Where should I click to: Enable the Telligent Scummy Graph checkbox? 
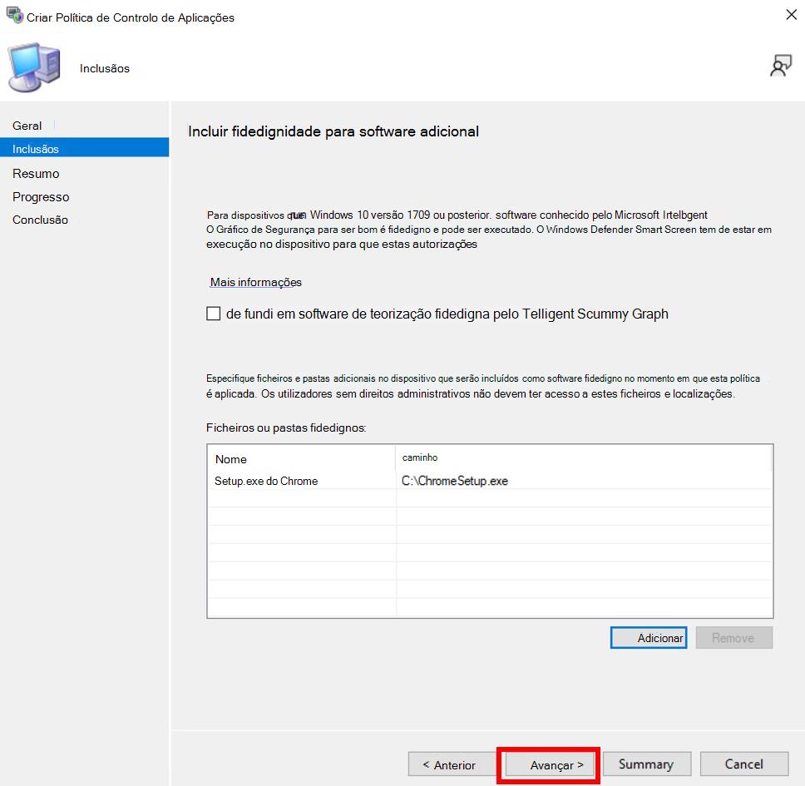[213, 314]
